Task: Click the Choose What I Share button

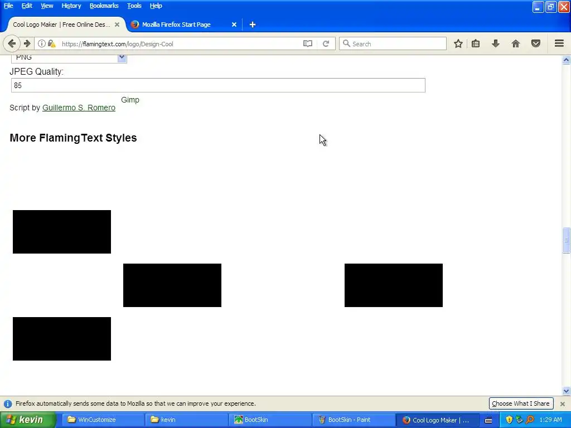Action: pyautogui.click(x=521, y=403)
